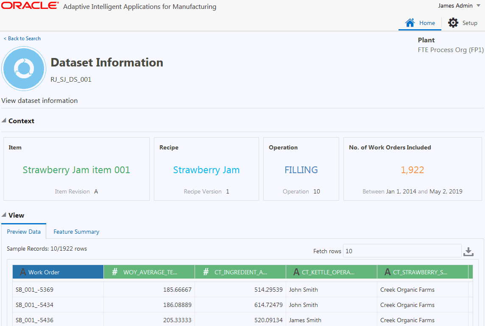The width and height of the screenshot is (485, 326).
Task: Select work order SB_001_-5436 cell
Action: [58, 320]
